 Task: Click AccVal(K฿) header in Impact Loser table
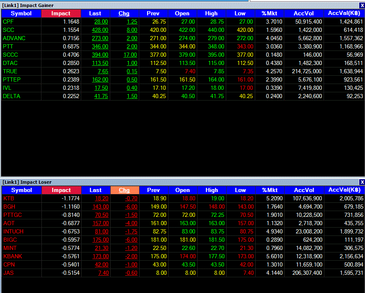pos(345,190)
